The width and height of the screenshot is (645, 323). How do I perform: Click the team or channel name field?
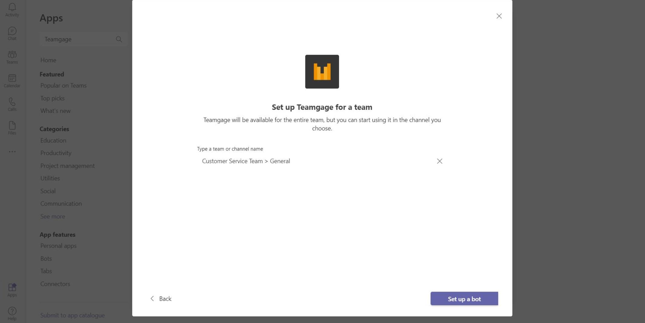coord(322,161)
